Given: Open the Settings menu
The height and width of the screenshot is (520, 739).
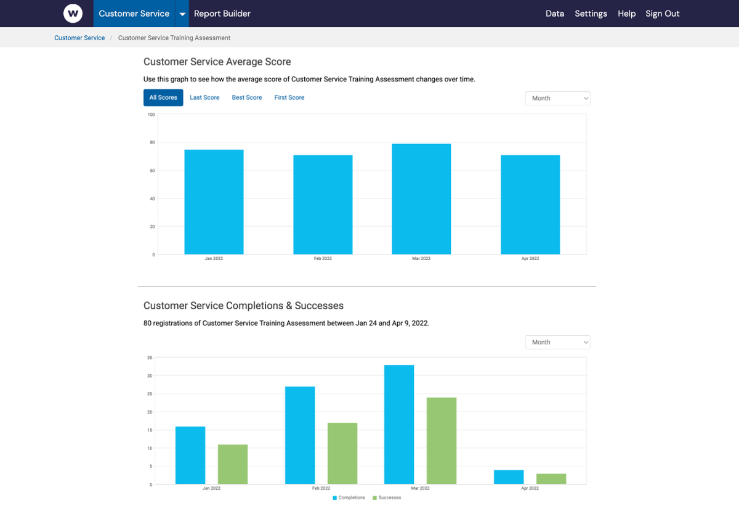Looking at the screenshot, I should [591, 13].
